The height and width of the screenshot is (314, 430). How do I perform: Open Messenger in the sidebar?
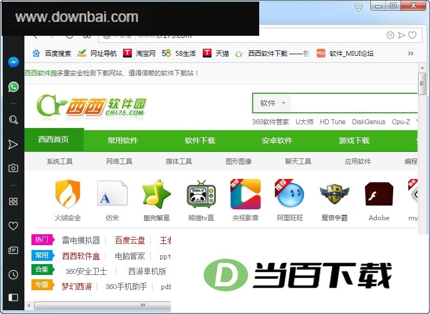pyautogui.click(x=14, y=62)
